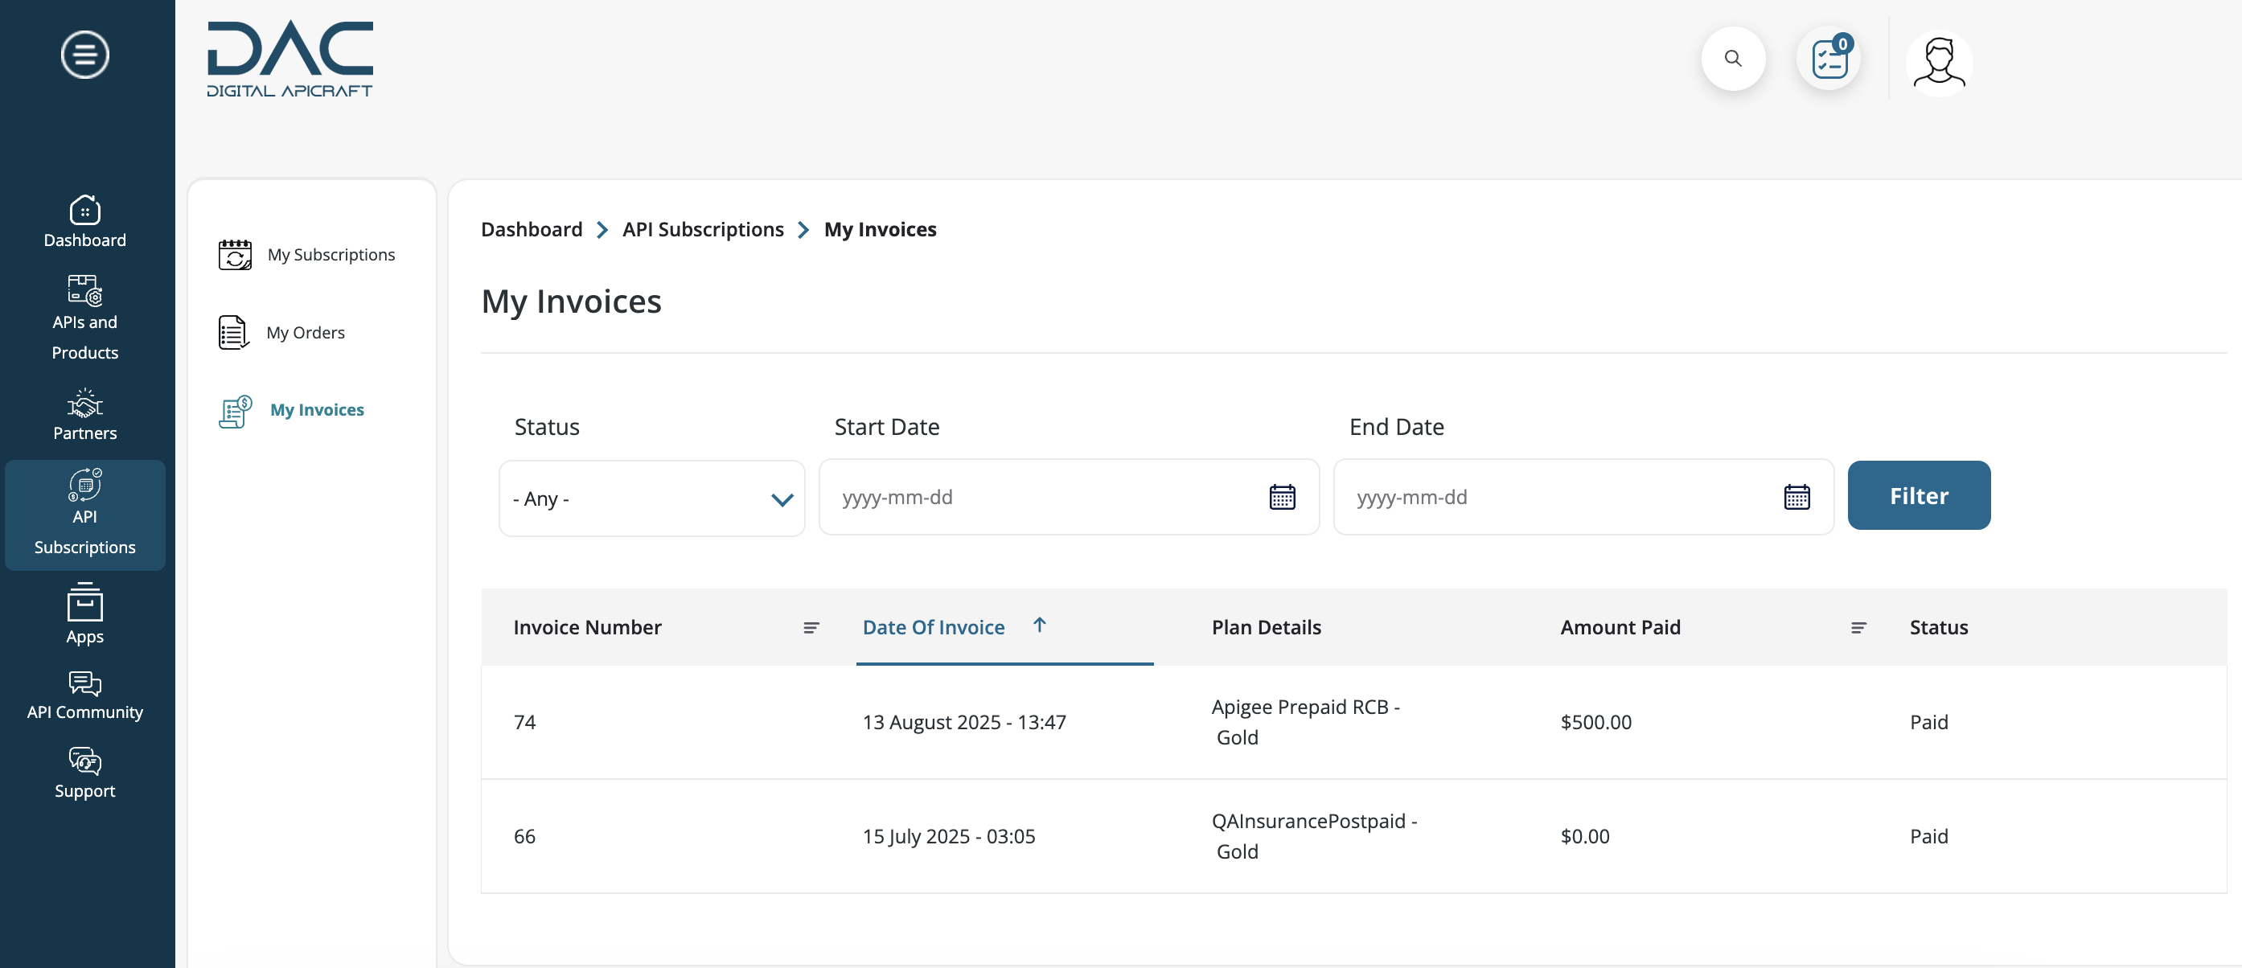Viewport: 2242px width, 968px height.
Task: Open Partners menu label
Action: tap(84, 433)
